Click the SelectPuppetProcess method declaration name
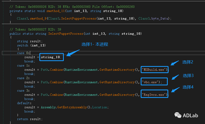The width and height of the screenshot is (205, 124). (x=66, y=34)
